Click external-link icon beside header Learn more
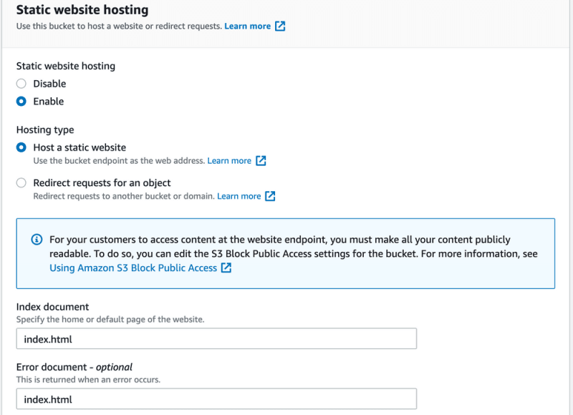 click(x=280, y=26)
